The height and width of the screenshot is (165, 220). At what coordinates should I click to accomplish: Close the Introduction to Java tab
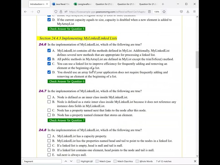point(47,4)
